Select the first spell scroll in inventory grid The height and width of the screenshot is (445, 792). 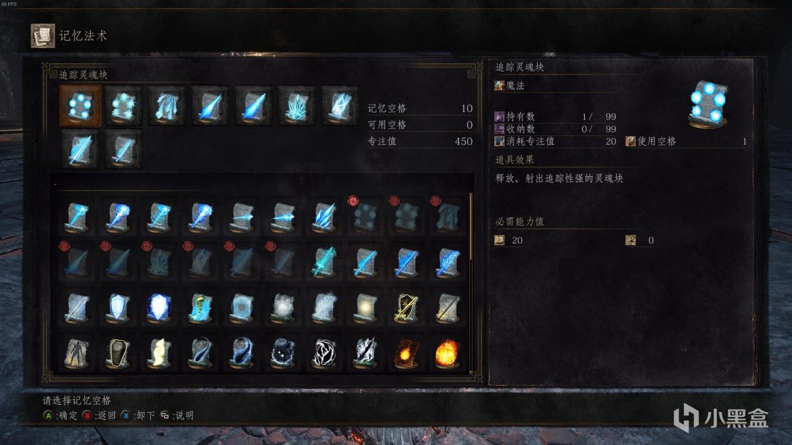coord(76,217)
